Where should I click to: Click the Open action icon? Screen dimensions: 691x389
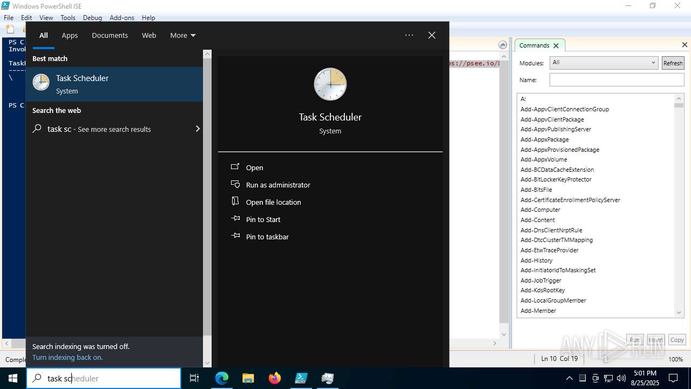[x=235, y=167]
